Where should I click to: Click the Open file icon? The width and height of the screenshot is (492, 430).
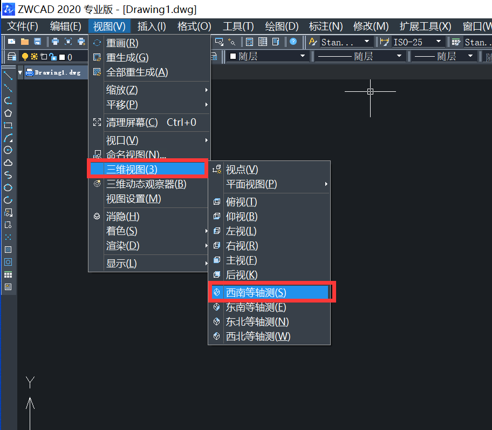coord(24,41)
